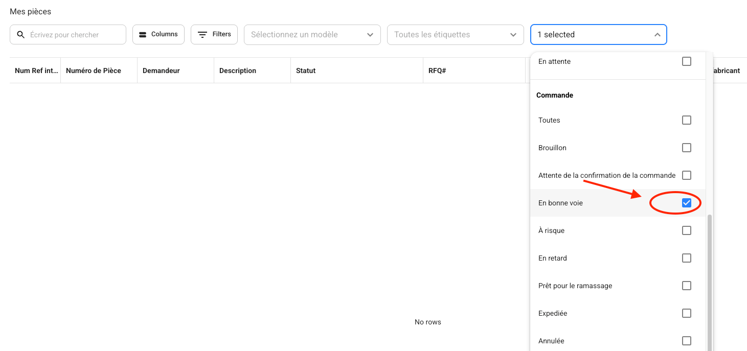Select the En retard option
The height and width of the screenshot is (351, 747).
553,258
